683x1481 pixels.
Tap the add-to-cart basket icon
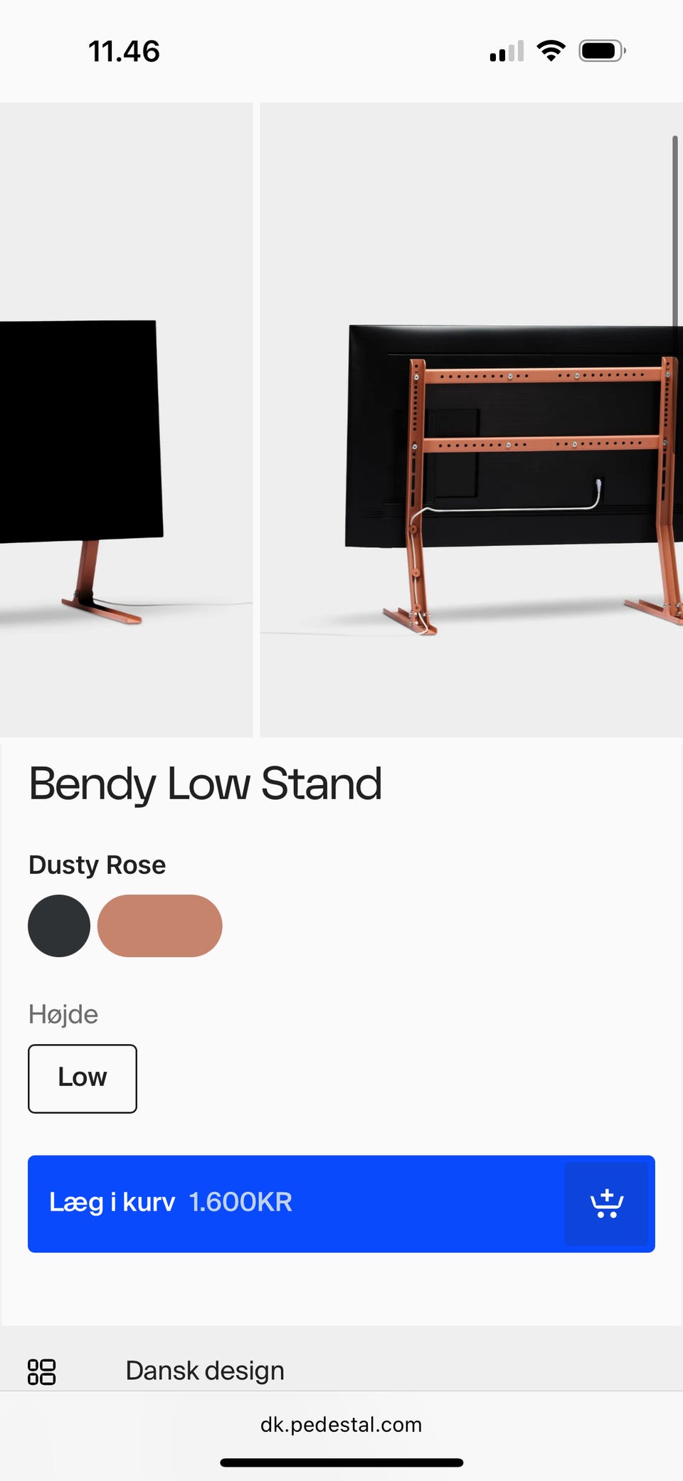coord(606,1203)
